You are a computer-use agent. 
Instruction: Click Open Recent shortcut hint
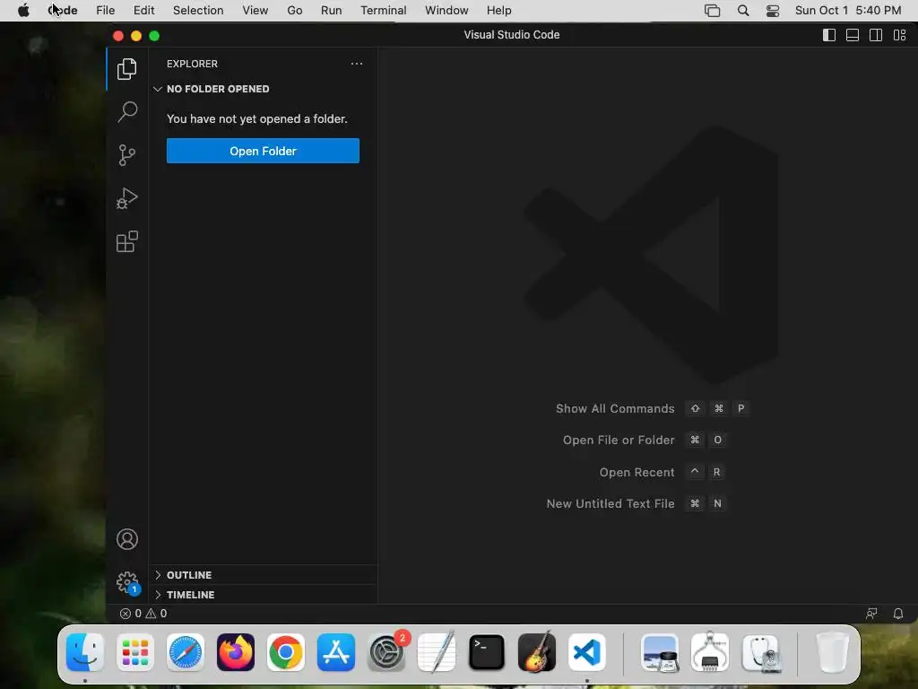663,472
